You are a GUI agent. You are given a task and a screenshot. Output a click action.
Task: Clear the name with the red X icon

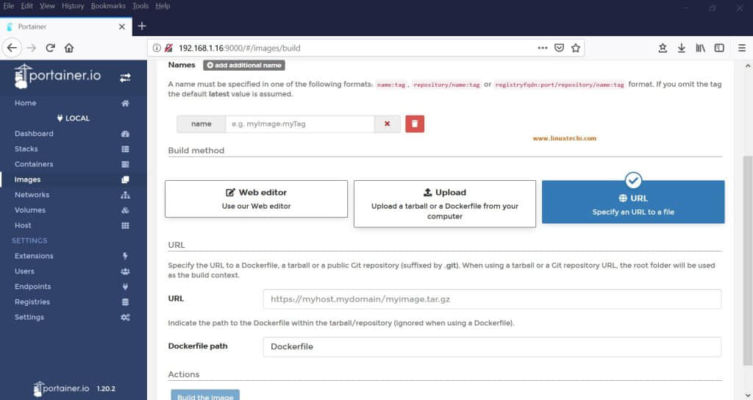(x=387, y=124)
